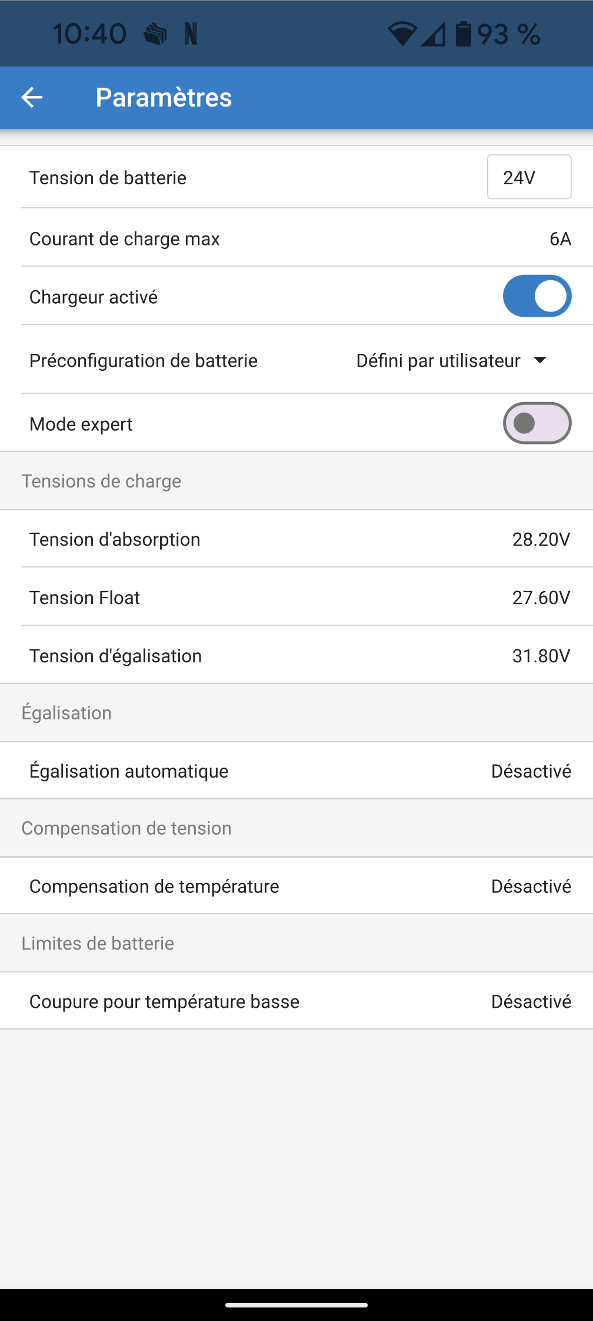Viewport: 593px width, 1321px height.
Task: Change Tension d'absorption 28.20V value
Action: click(541, 539)
